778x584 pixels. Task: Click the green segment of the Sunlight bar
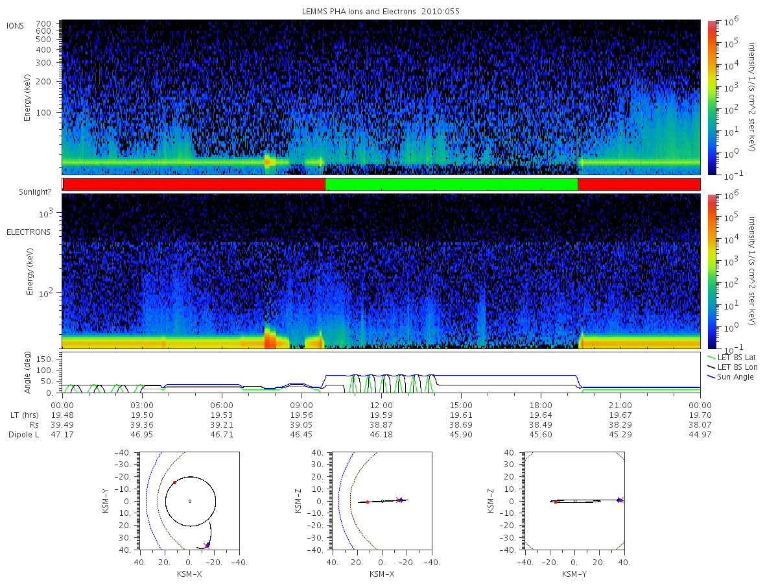point(451,184)
